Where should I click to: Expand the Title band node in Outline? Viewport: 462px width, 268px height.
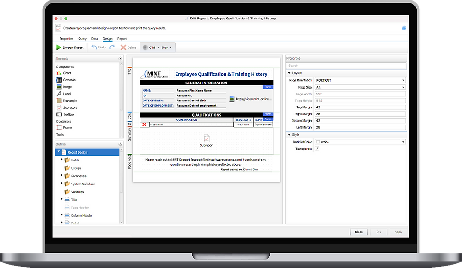(x=62, y=199)
